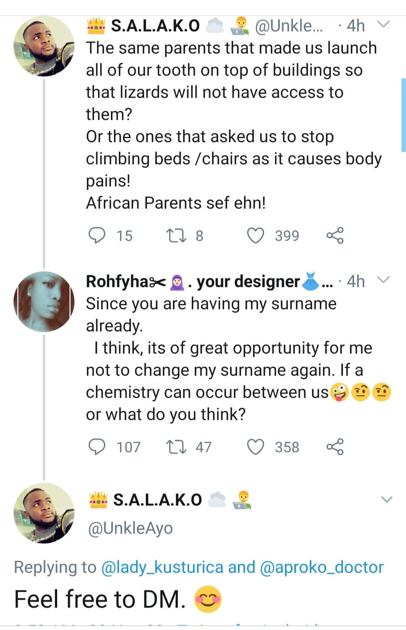406x630 pixels.
Task: Click the blue scrollbar on the right edge
Action: 403,115
